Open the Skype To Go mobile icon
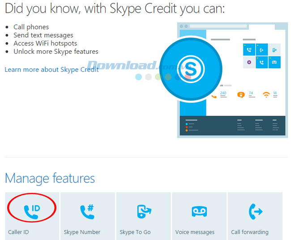 (x=144, y=211)
